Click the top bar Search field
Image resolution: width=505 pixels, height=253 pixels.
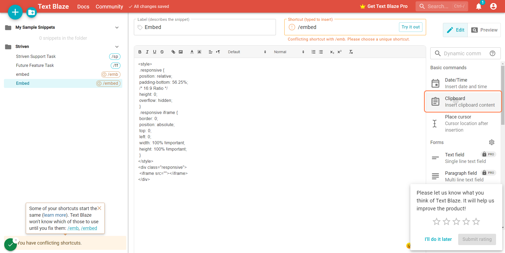click(x=442, y=6)
